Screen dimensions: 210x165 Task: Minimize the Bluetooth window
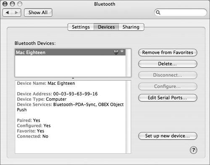pyautogui.click(x=12, y=4)
